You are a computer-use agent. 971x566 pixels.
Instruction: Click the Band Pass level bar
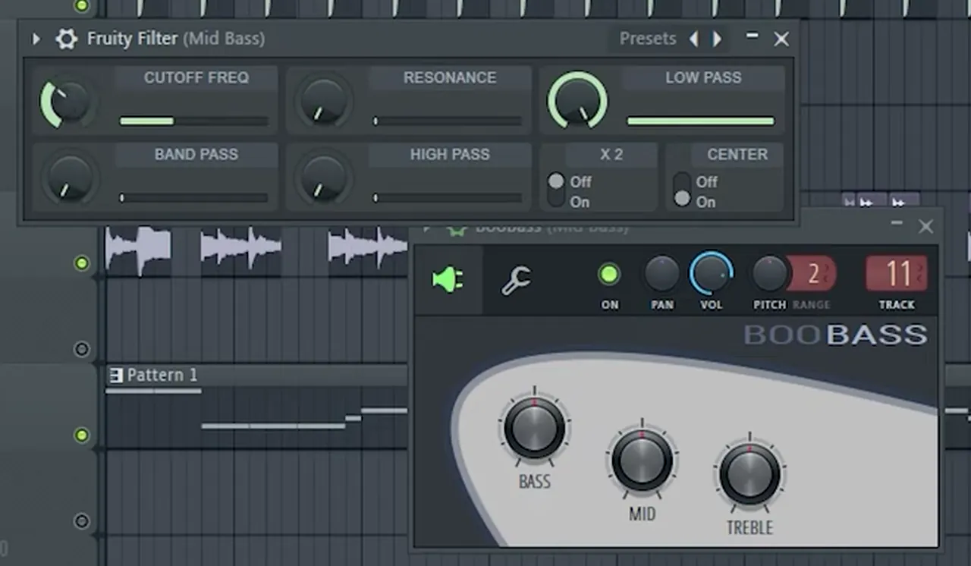coord(193,197)
